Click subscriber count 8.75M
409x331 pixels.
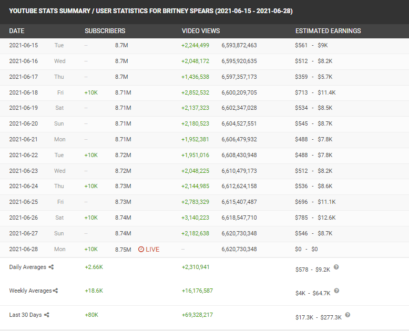point(123,250)
